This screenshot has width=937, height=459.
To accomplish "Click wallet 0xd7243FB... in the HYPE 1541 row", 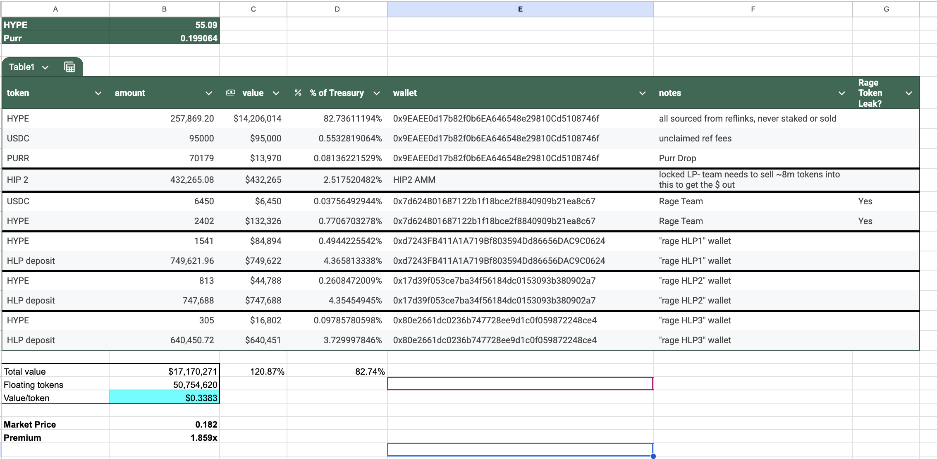I will [520, 241].
